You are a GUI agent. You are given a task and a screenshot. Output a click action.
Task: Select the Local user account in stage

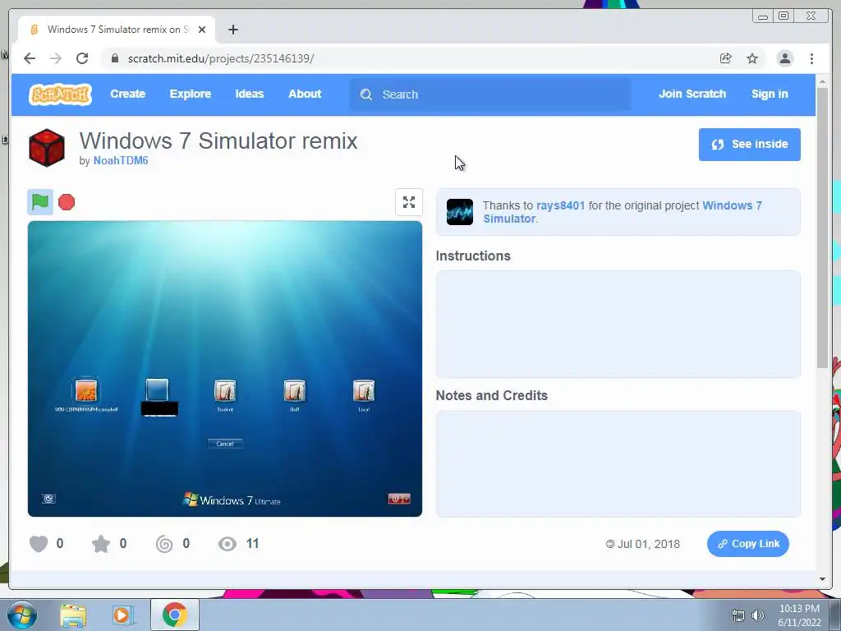pos(364,391)
